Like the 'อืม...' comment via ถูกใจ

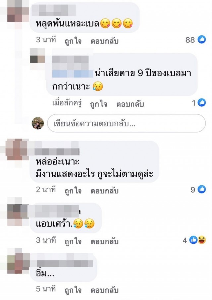73,290
